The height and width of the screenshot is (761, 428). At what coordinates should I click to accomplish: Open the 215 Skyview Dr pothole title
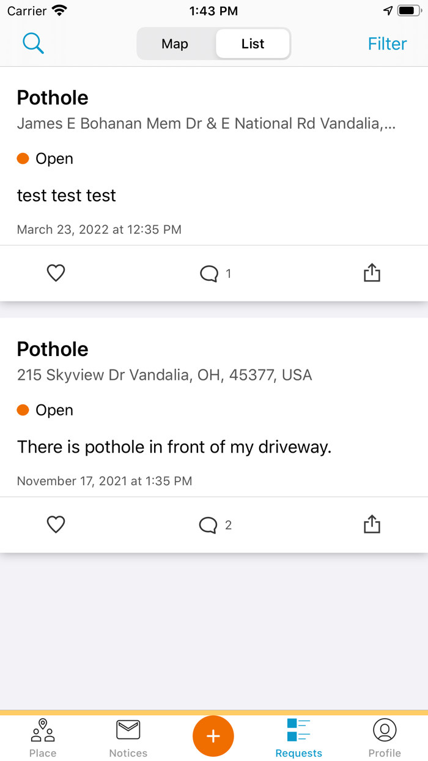coord(53,349)
